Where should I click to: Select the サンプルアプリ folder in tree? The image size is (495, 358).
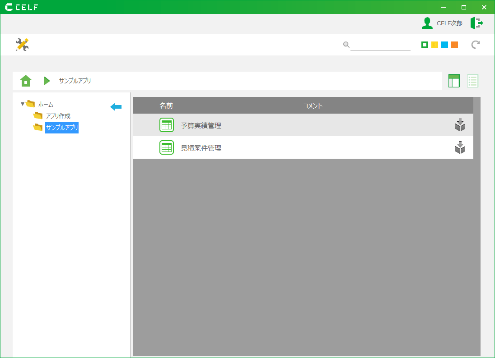point(62,128)
